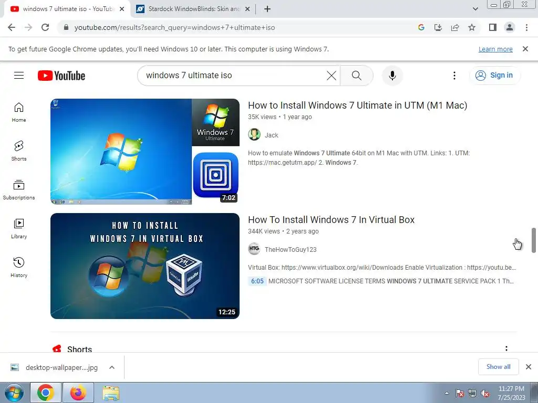
Task: Go back to the previous page
Action: pos(12,27)
